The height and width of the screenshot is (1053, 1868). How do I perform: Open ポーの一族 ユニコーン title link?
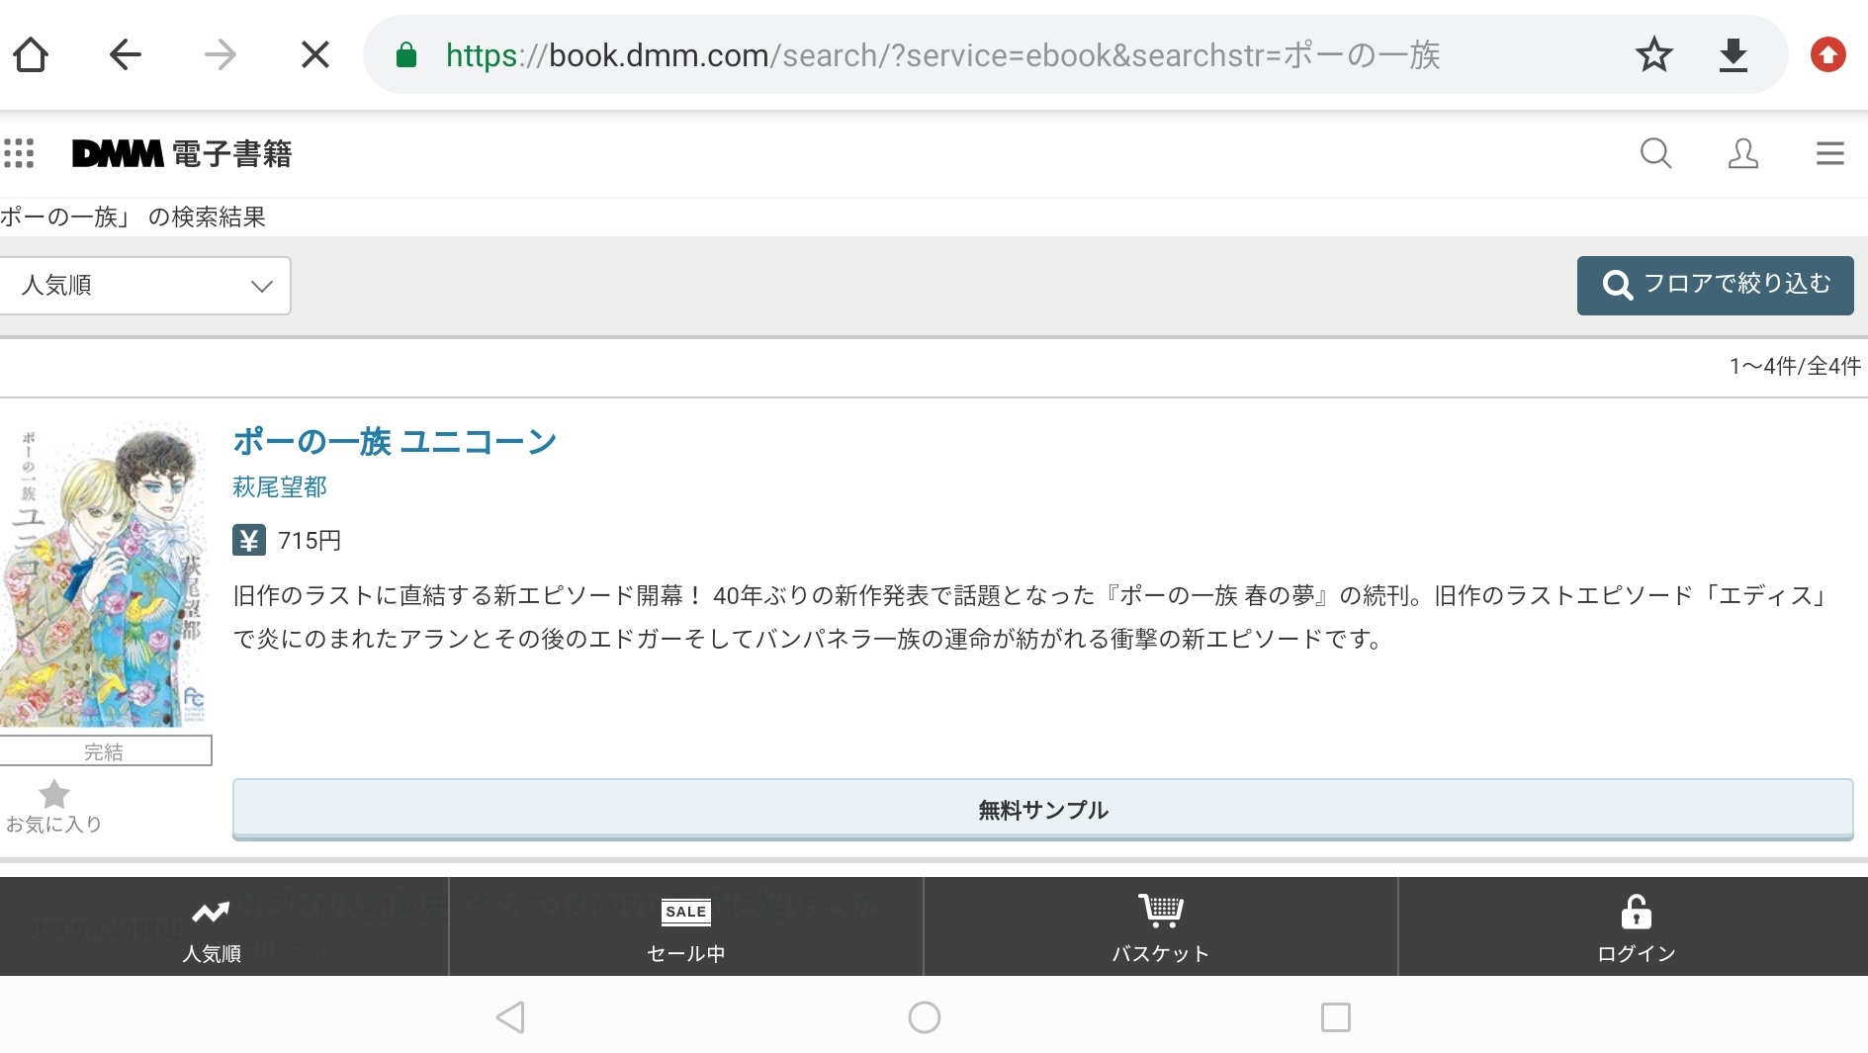pos(395,441)
